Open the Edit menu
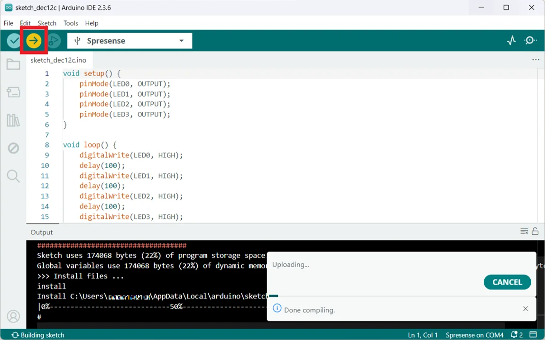This screenshot has width=545, height=340. [25, 23]
